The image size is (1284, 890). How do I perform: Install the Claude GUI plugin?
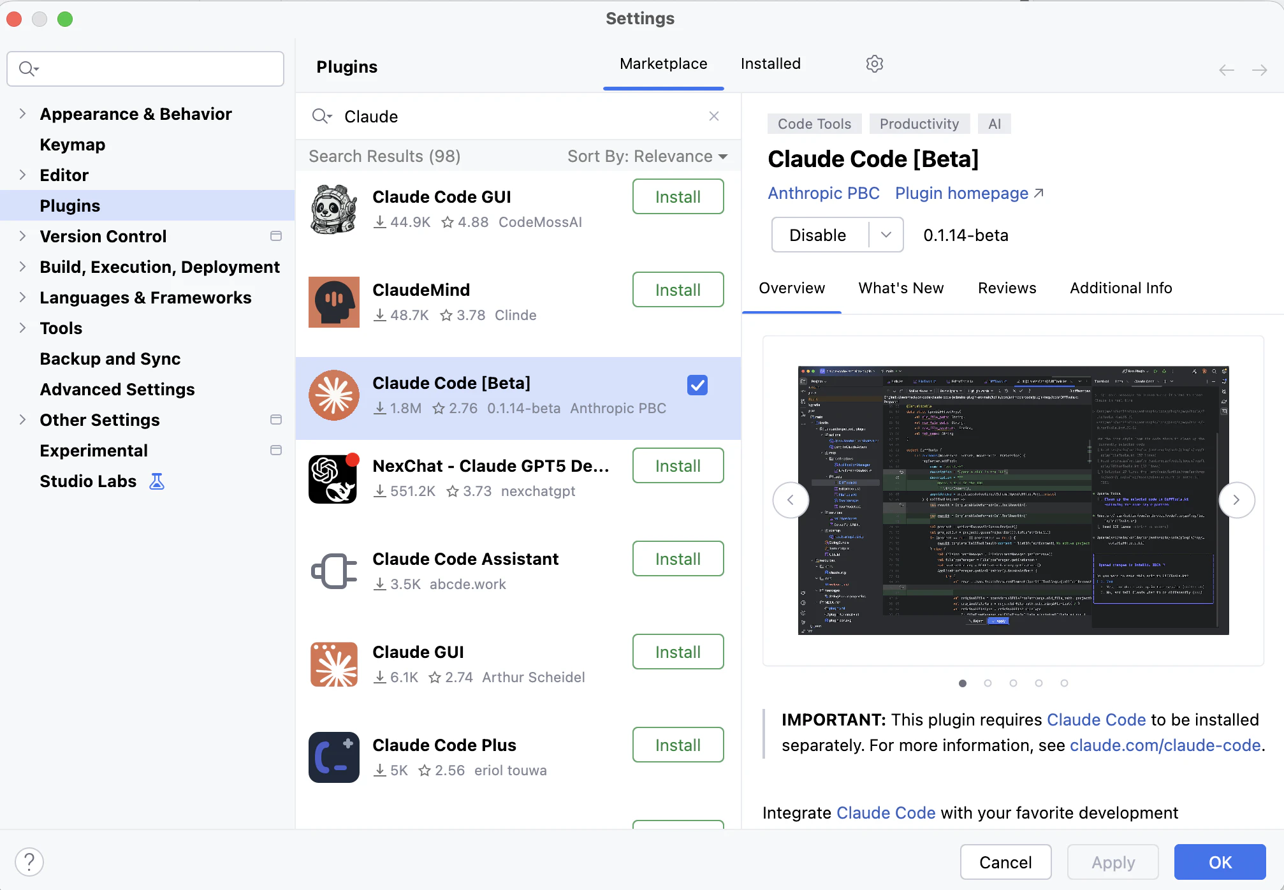click(678, 652)
